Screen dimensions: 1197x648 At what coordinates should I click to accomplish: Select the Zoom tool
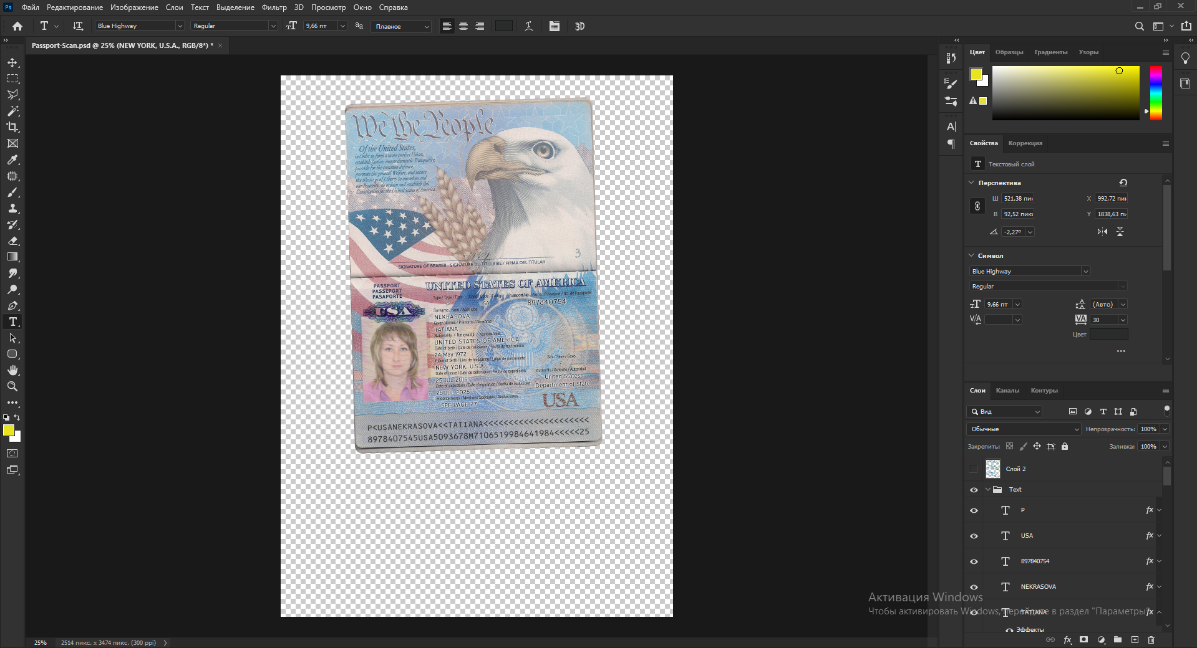pos(12,386)
